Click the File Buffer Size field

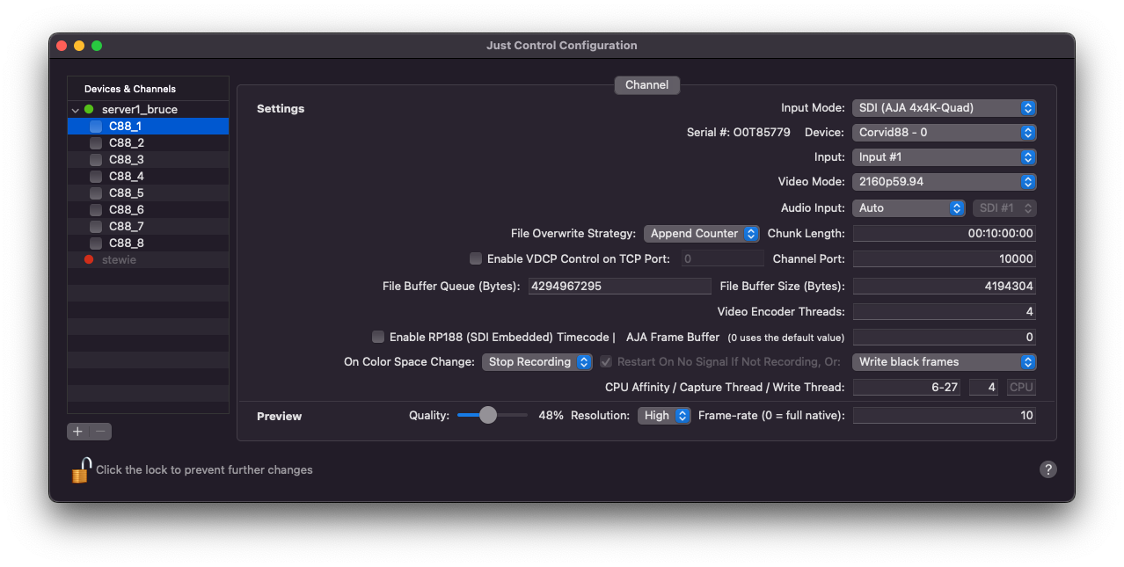point(944,286)
